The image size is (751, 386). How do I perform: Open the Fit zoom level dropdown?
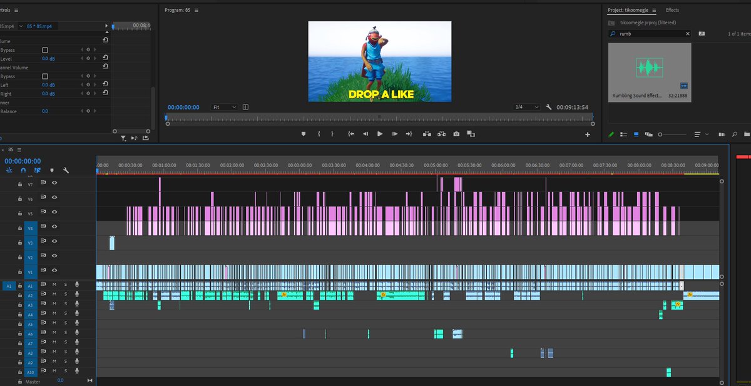coord(224,107)
